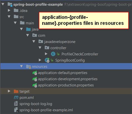Click the main folder icon
This screenshot has height=114, width=132.
pyautogui.click(x=22, y=23)
